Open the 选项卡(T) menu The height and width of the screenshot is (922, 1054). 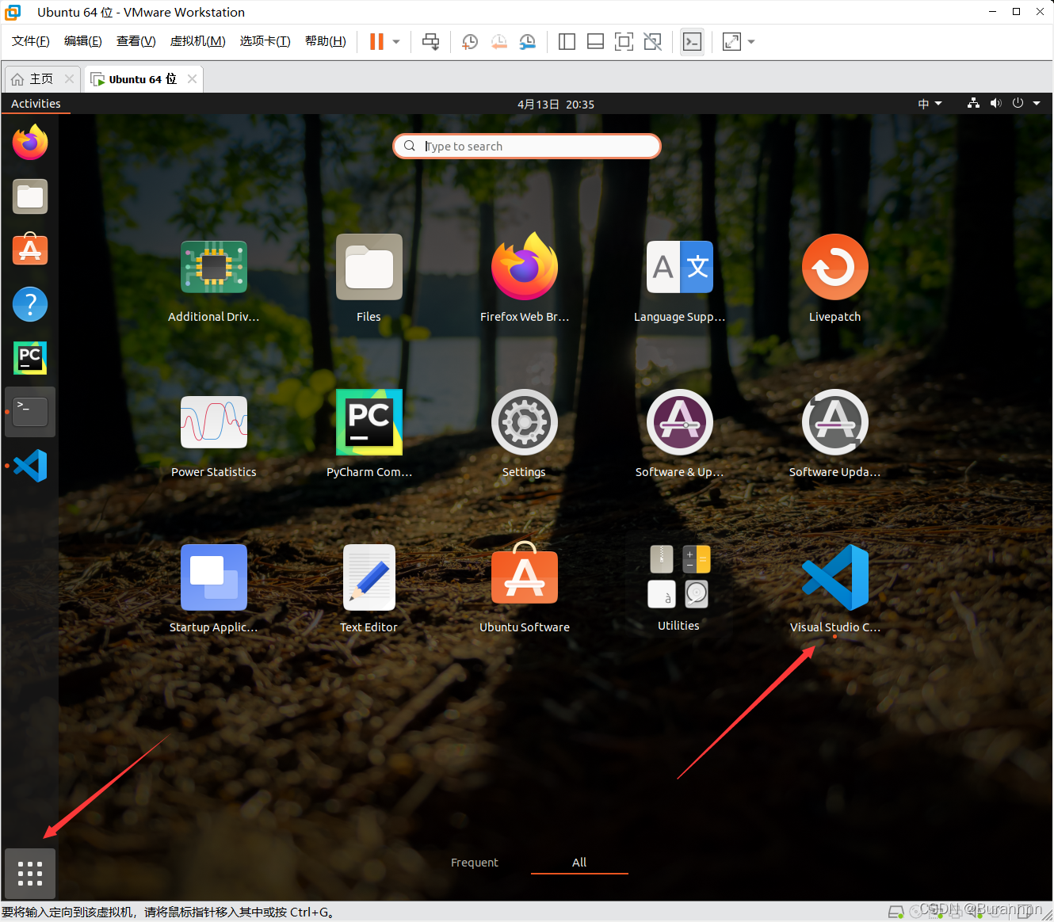tap(265, 41)
